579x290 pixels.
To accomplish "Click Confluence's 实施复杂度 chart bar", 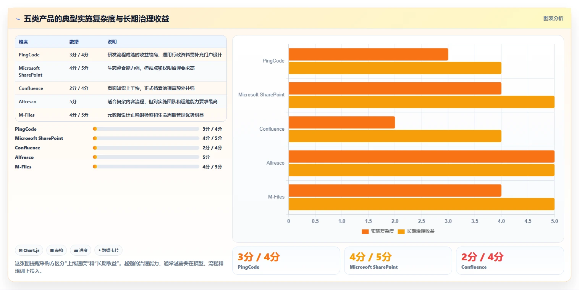I will [342, 122].
